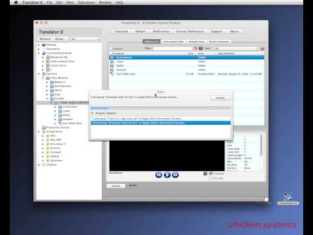The height and width of the screenshot is (235, 313).
Task: Click into the Filter text field
Action: [x=173, y=48]
